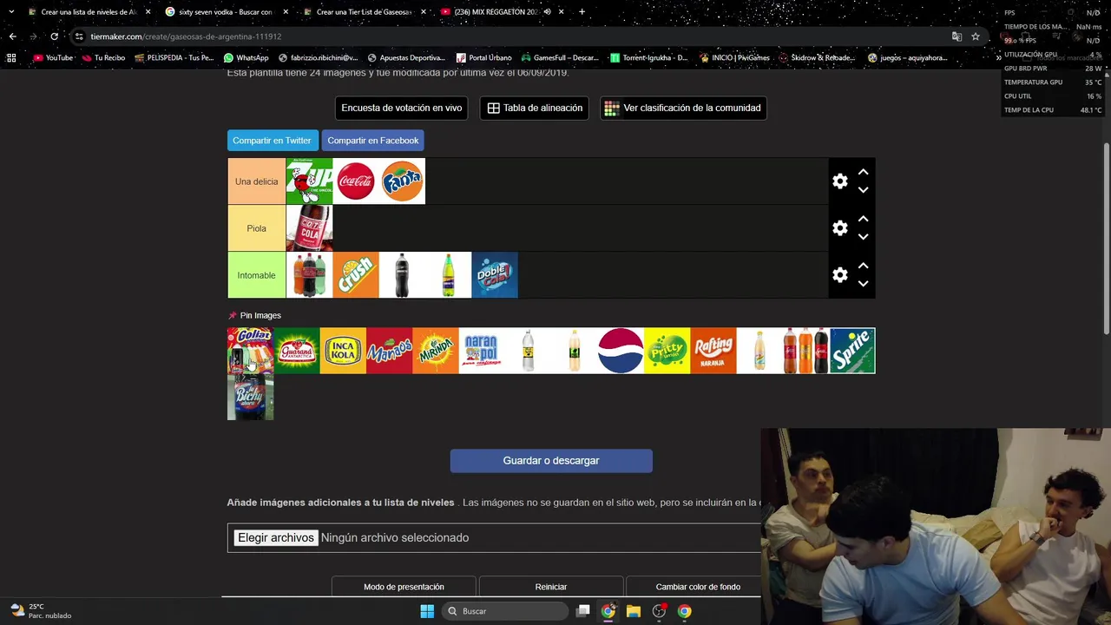
Task: Select the Inca Kola image
Action: coord(343,351)
